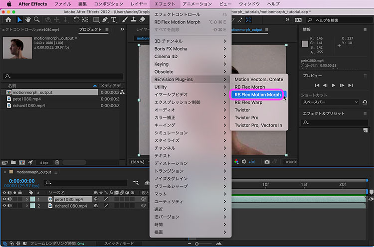Select the Hand tool

(x=28, y=20)
